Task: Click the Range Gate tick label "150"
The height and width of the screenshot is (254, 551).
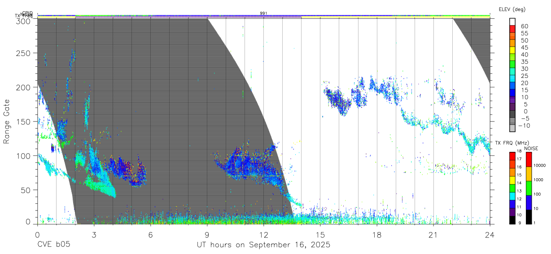Action: tap(24, 121)
